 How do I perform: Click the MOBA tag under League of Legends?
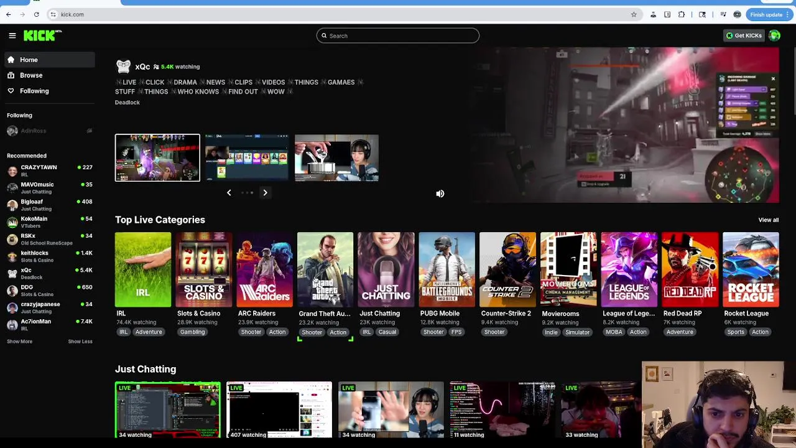614,332
